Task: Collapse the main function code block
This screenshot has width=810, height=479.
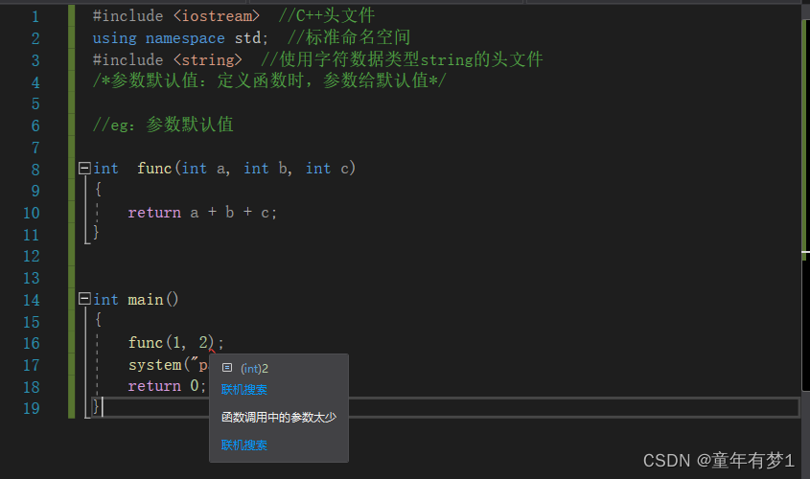Action: (84, 299)
